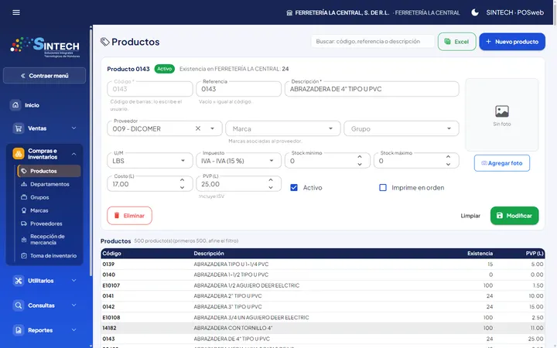557x348 pixels.
Task: Open Departamentos in the sidebar
Action: click(49, 184)
